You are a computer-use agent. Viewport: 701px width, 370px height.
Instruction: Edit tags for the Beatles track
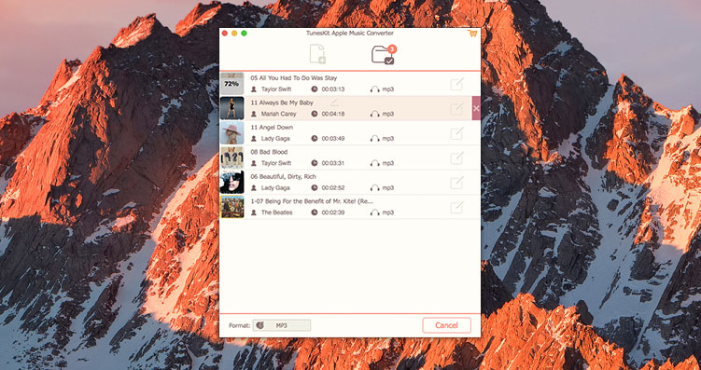(456, 207)
